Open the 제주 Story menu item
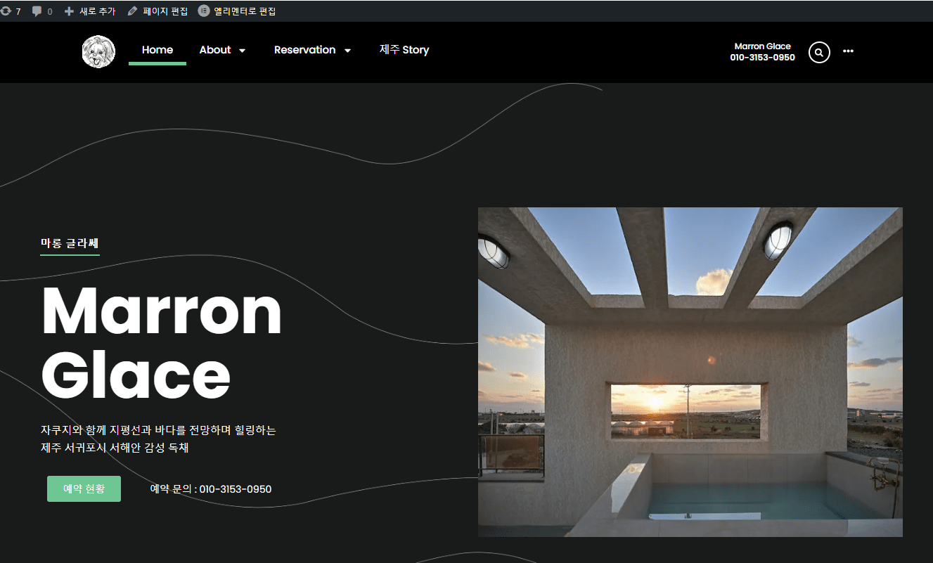The width and height of the screenshot is (933, 563). 404,50
